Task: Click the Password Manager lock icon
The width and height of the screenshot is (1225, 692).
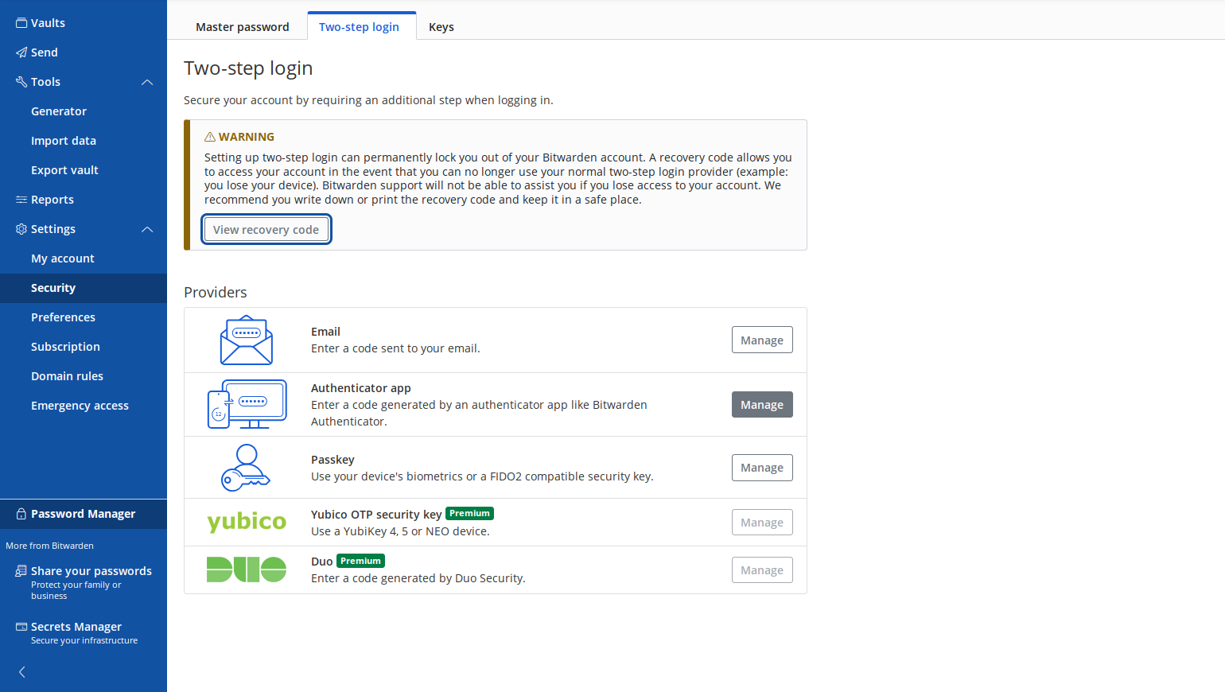Action: (21, 514)
